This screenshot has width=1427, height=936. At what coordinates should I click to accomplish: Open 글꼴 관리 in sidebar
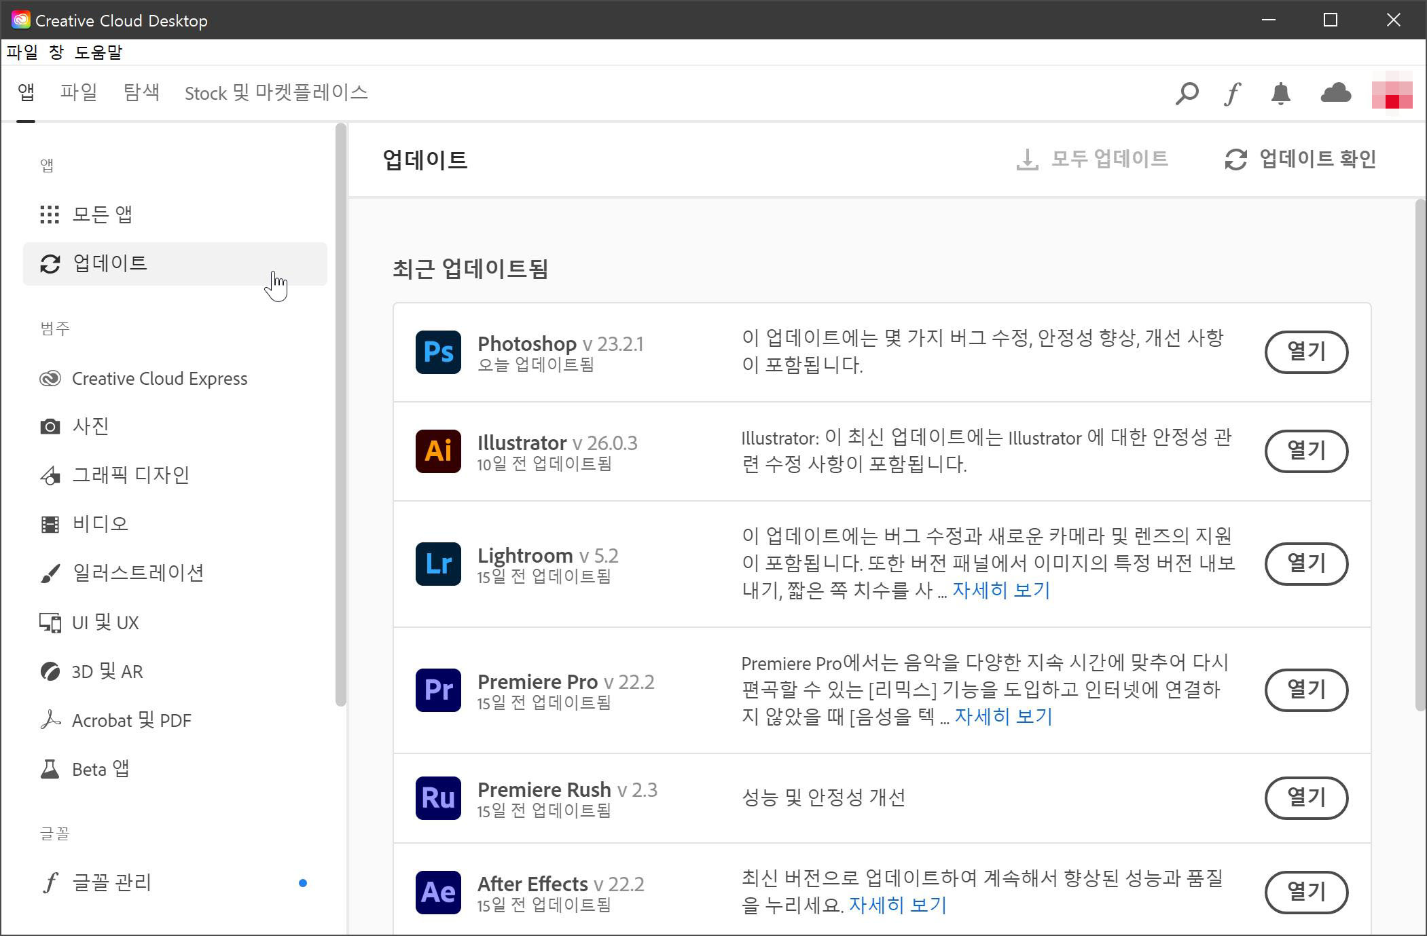(111, 882)
